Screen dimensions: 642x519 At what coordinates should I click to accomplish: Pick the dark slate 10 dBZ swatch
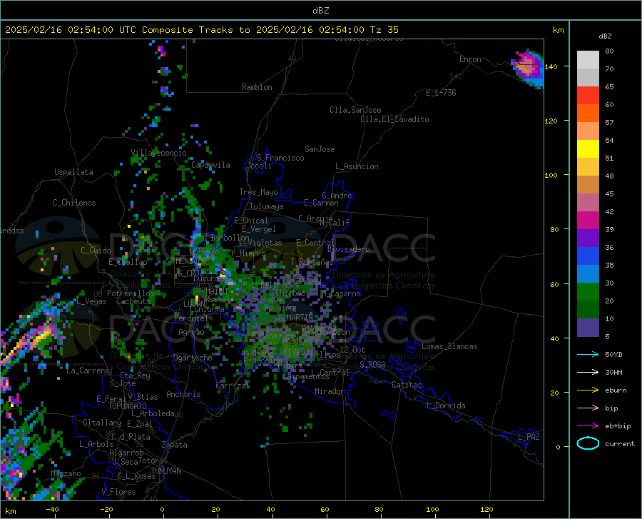pyautogui.click(x=588, y=328)
